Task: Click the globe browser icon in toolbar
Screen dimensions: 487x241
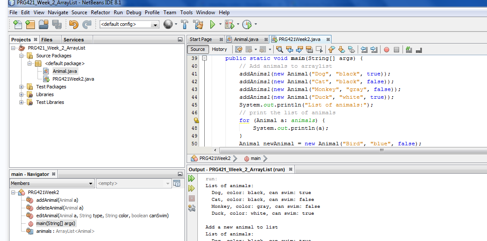Action: (168, 24)
